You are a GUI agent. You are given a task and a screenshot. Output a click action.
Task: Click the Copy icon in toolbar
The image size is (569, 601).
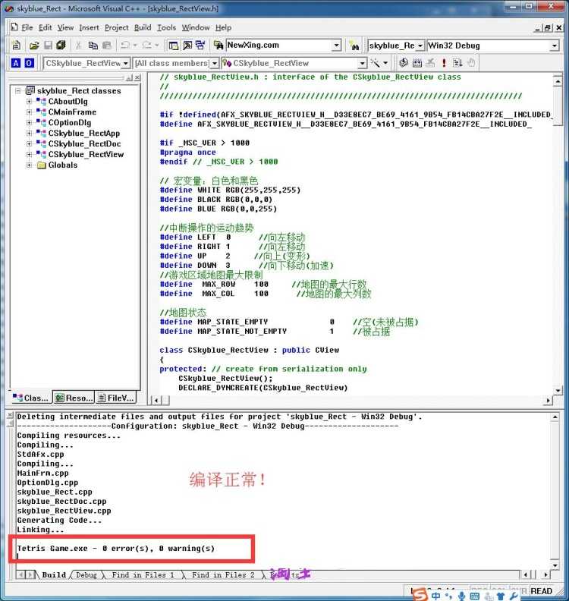point(93,46)
